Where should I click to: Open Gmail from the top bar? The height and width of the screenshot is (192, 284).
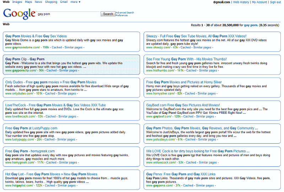click(64, 2)
